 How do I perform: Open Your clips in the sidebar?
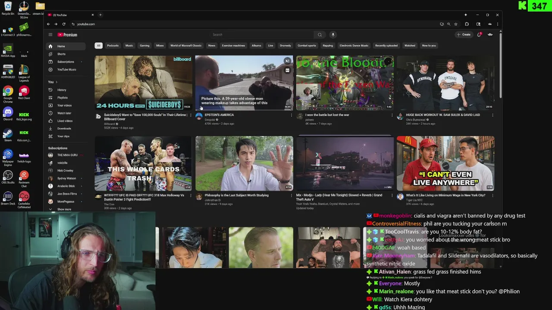point(65,136)
